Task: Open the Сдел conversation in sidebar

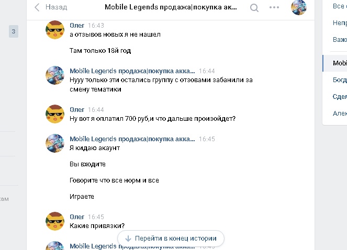Action: click(x=340, y=97)
